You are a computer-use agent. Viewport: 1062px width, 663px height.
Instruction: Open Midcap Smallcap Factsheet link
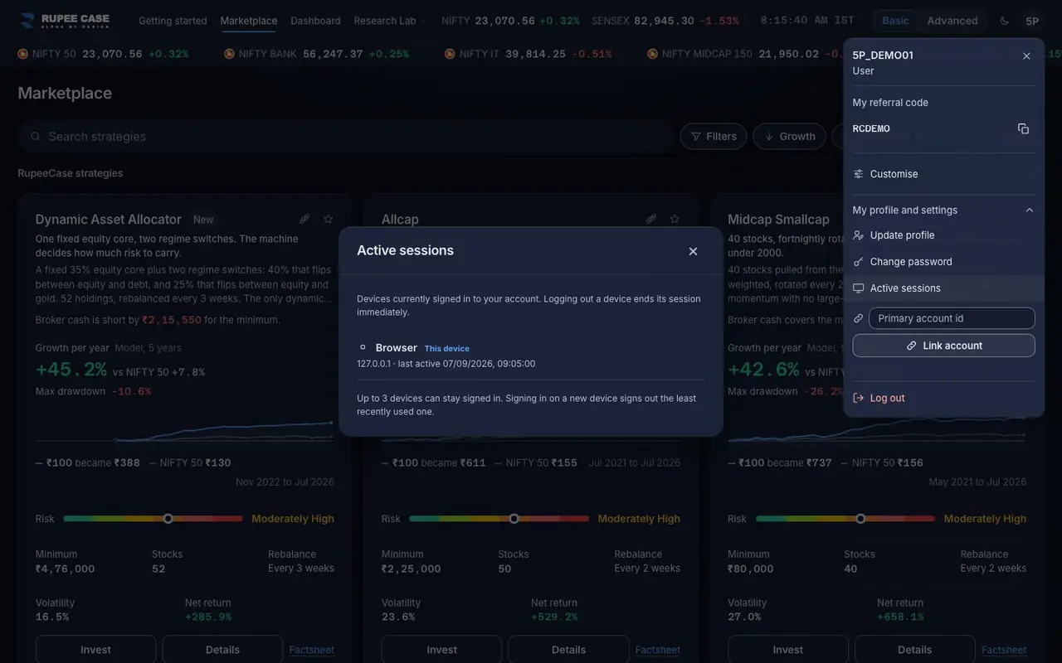(1004, 650)
